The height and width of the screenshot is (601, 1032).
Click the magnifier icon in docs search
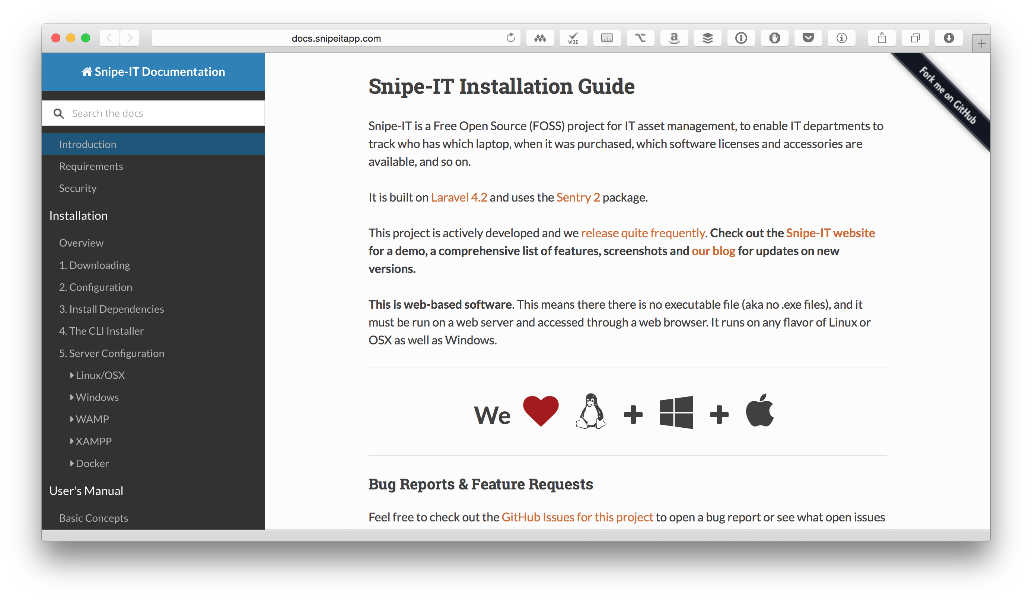(58, 113)
